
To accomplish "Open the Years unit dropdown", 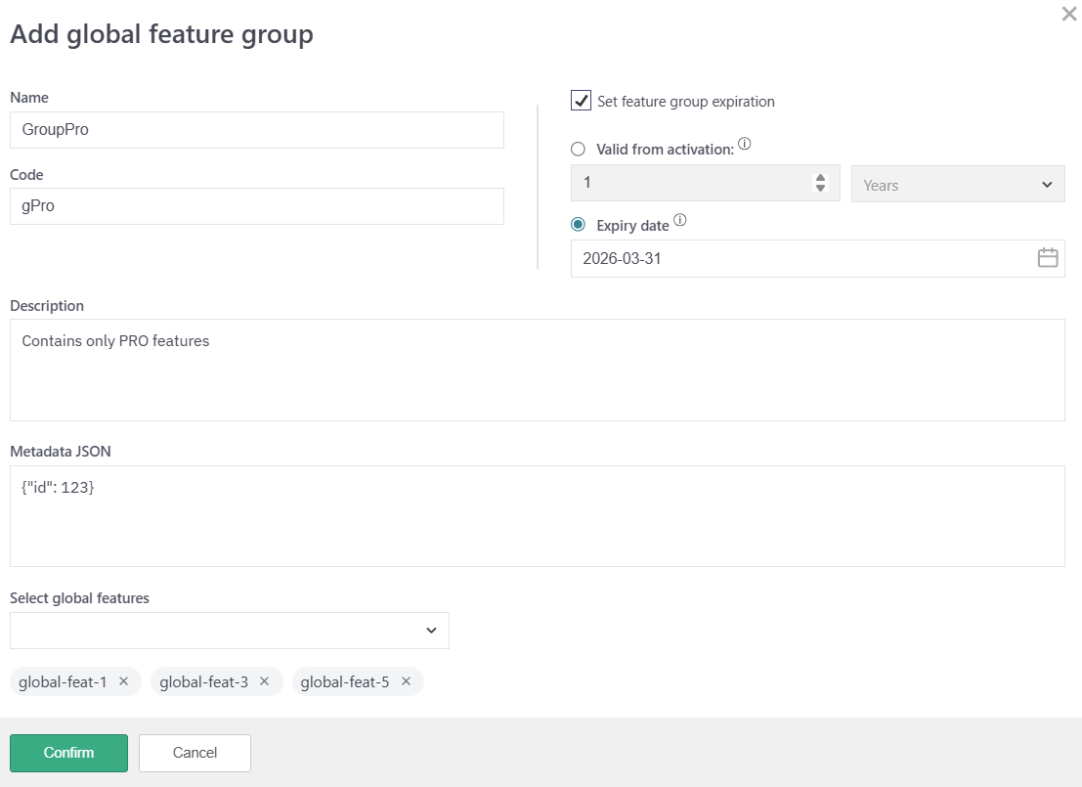I will pos(958,184).
